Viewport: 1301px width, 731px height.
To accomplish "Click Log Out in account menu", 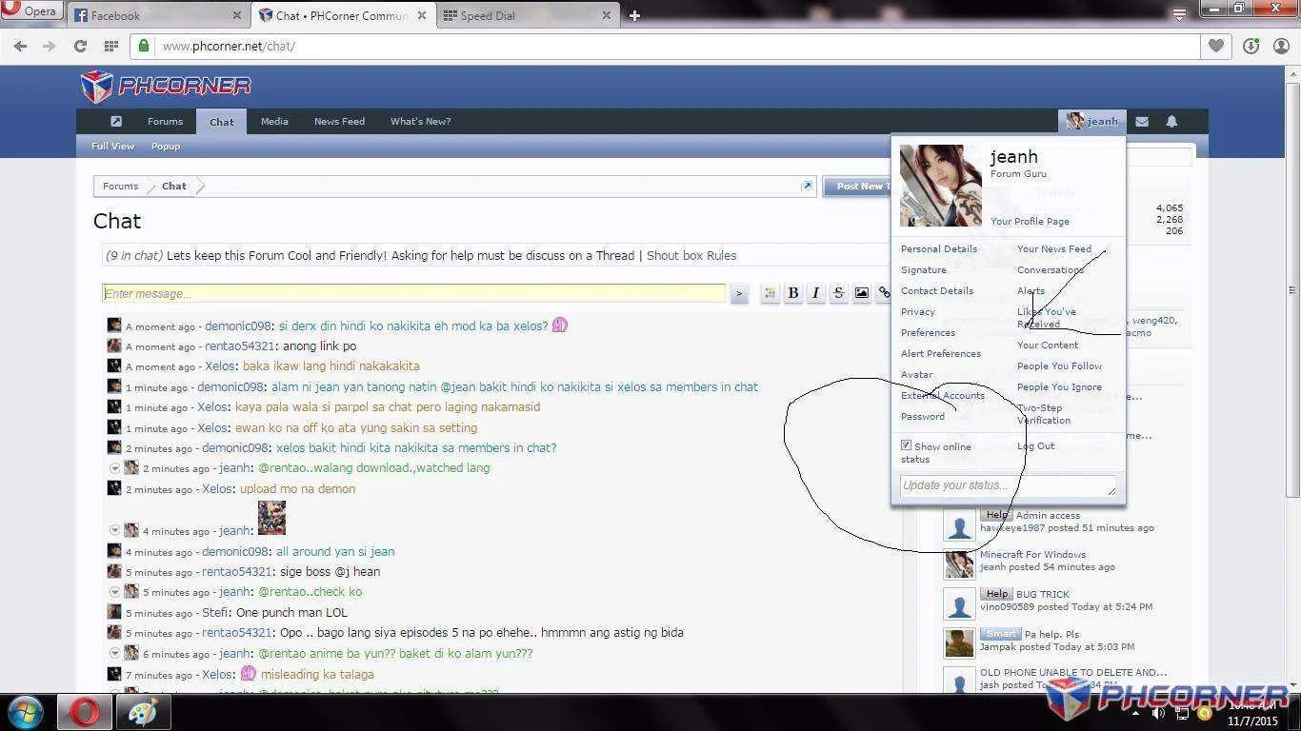I will (x=1035, y=445).
